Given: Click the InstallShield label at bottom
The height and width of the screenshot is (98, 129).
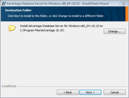Looking at the screenshot, I should (x=9, y=86).
